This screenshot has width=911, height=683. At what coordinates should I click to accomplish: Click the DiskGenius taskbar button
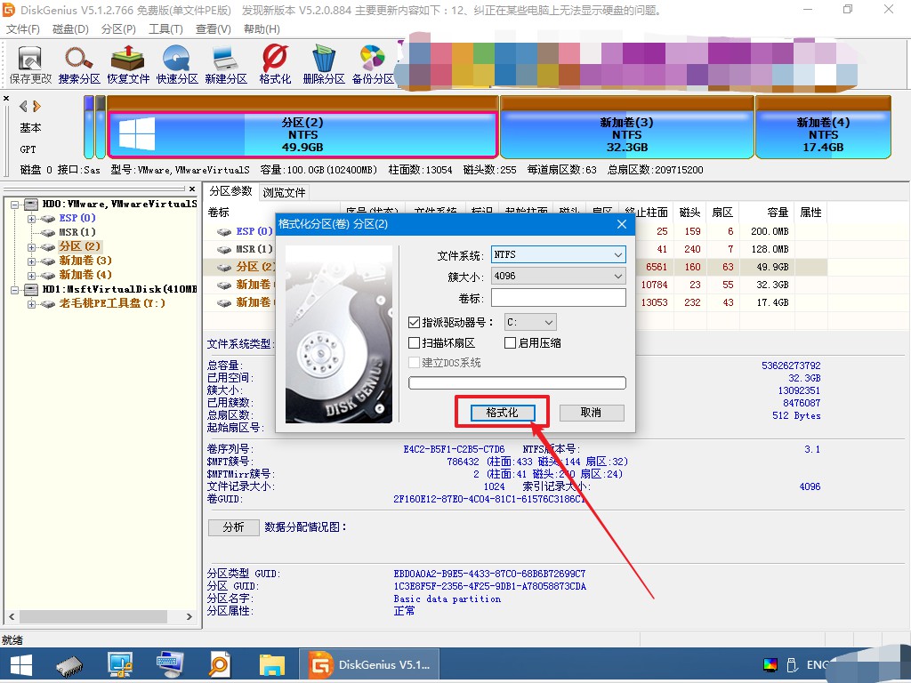[x=369, y=665]
